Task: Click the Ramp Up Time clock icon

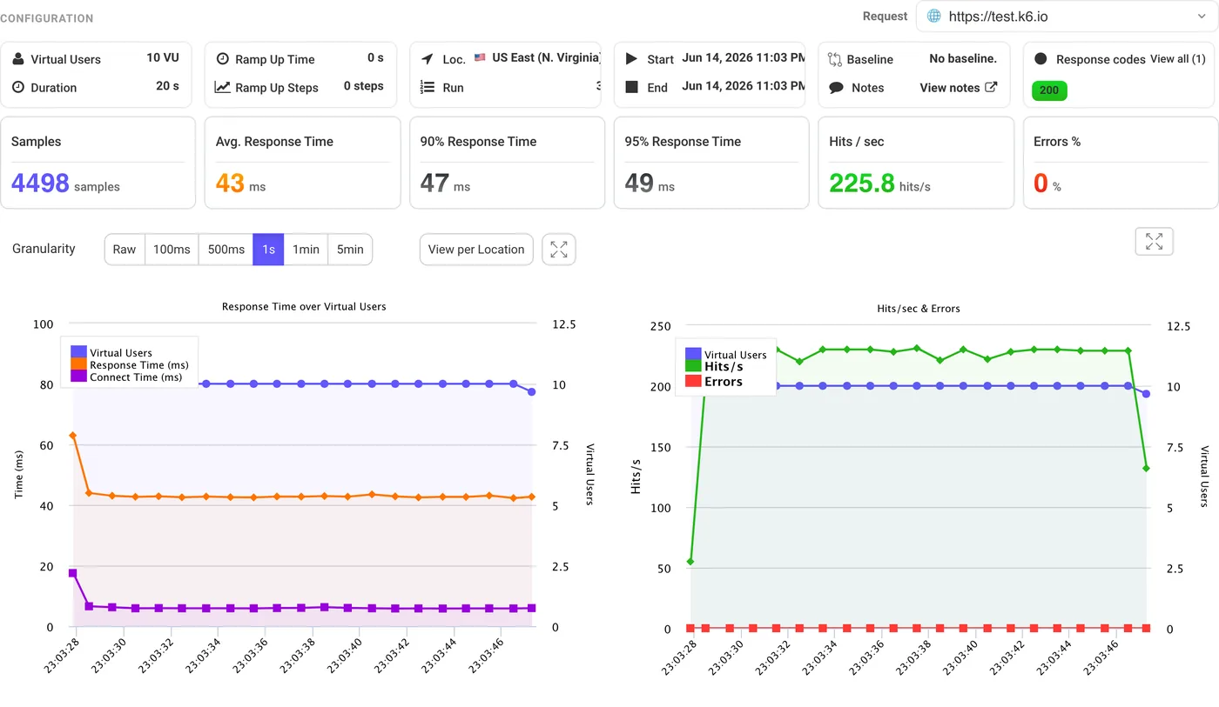Action: point(222,59)
